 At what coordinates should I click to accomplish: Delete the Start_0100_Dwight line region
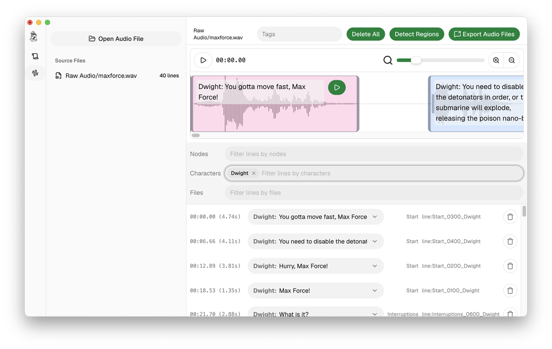510,291
